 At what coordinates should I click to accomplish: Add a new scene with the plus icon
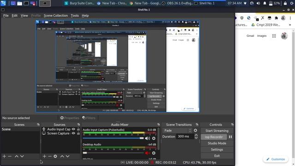click(x=4, y=156)
